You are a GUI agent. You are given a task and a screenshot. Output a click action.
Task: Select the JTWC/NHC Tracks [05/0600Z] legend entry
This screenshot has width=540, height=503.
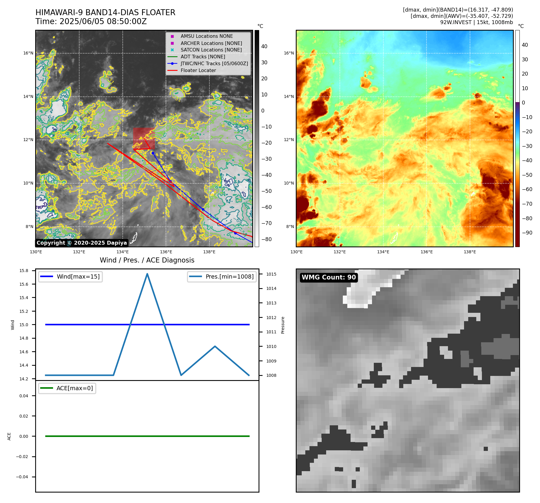click(x=214, y=63)
